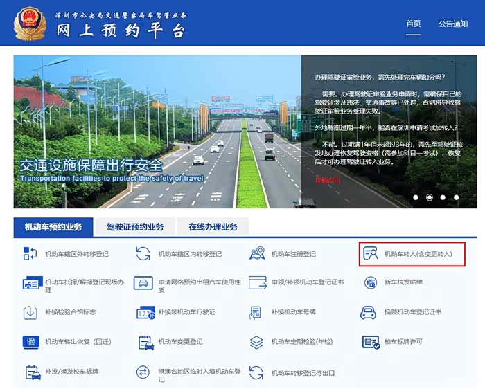Open the 公告通知 nav item

pos(453,24)
